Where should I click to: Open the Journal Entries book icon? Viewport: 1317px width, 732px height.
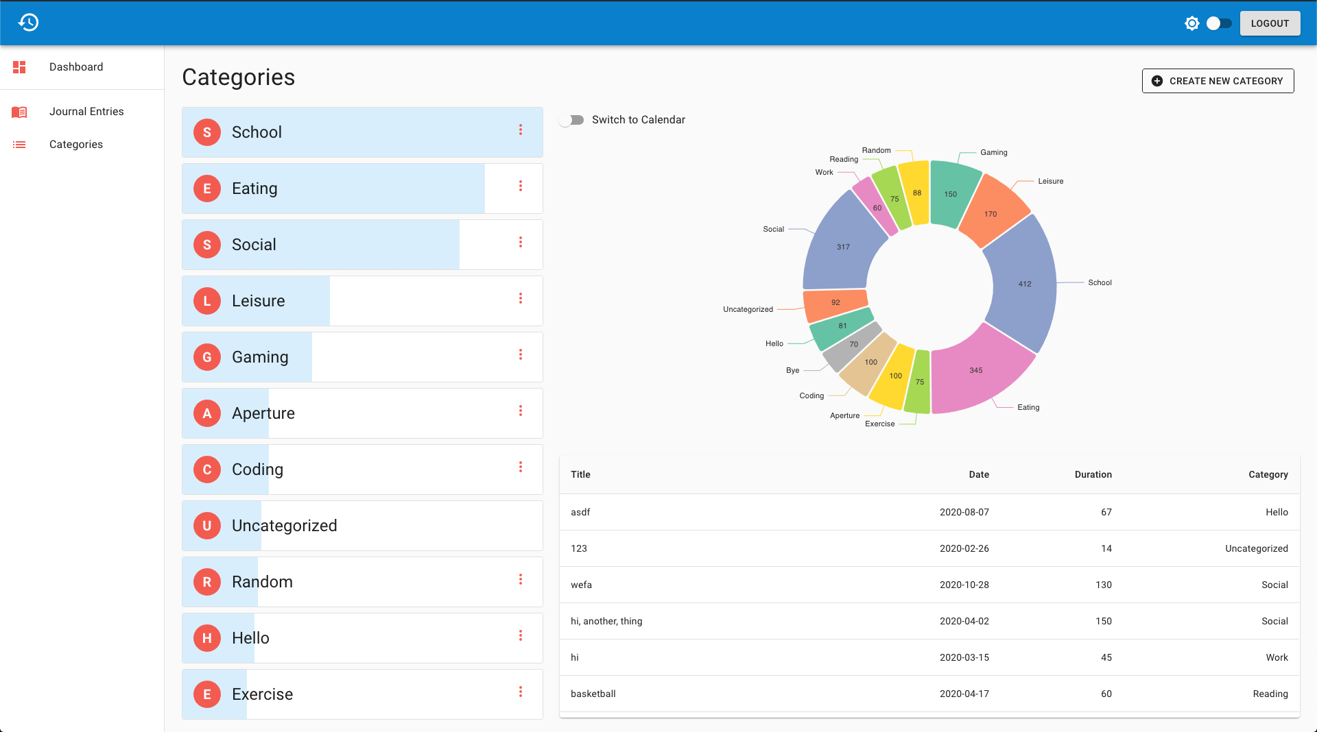19,112
